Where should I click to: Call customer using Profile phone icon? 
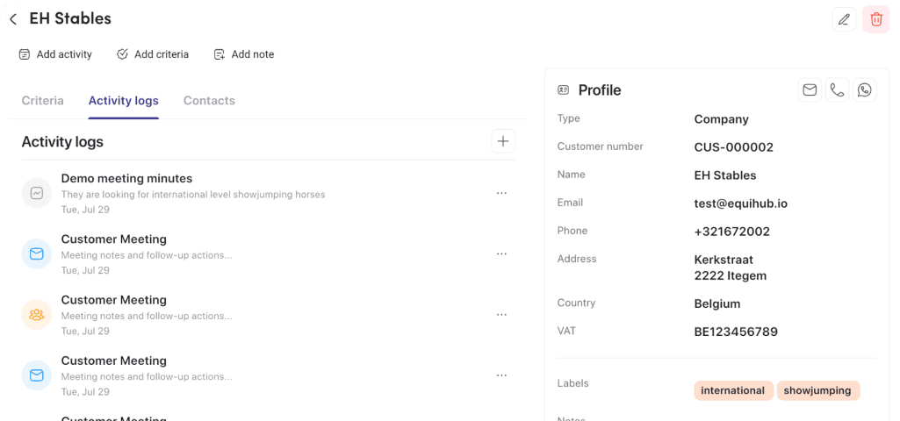(x=837, y=90)
